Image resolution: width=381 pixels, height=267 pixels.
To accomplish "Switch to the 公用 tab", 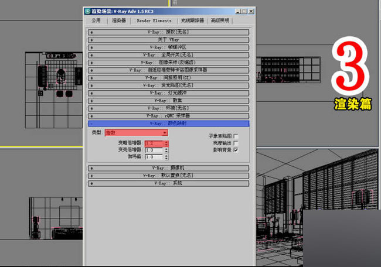I will click(x=96, y=20).
